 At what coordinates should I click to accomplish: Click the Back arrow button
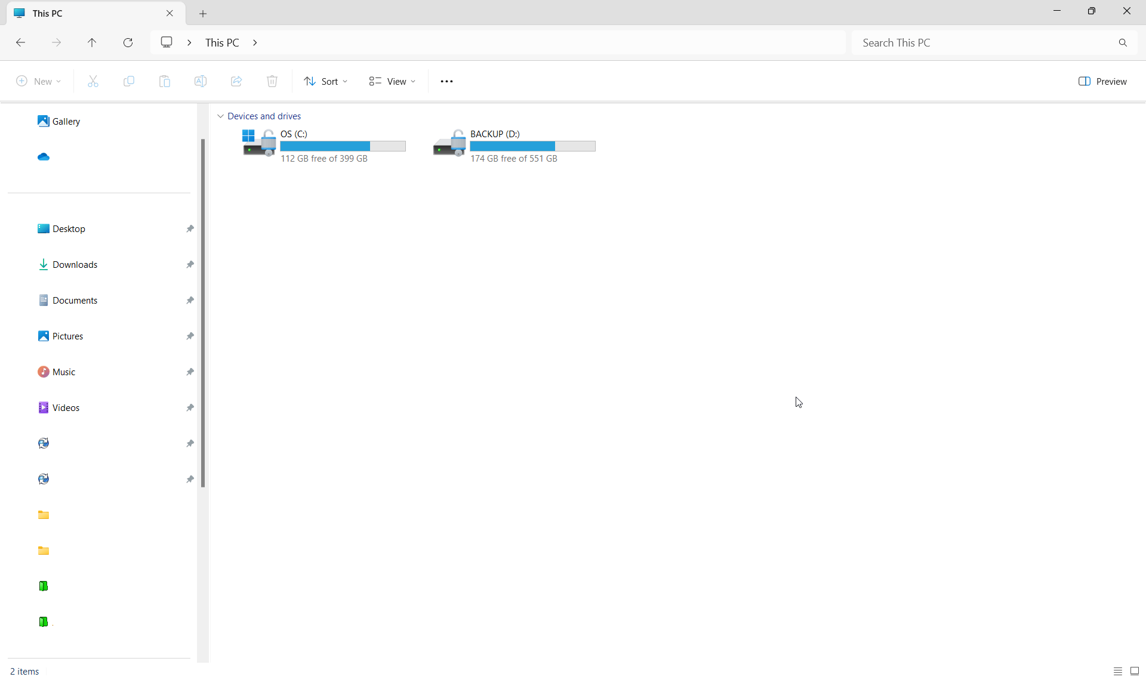(x=20, y=42)
